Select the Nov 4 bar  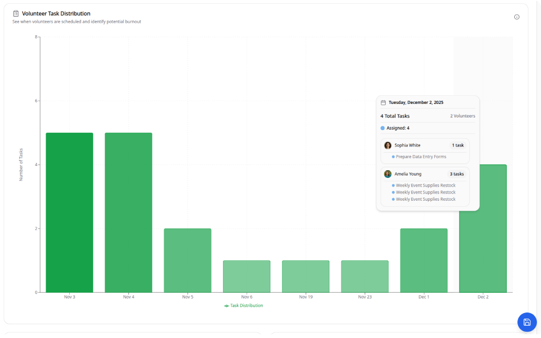(128, 213)
